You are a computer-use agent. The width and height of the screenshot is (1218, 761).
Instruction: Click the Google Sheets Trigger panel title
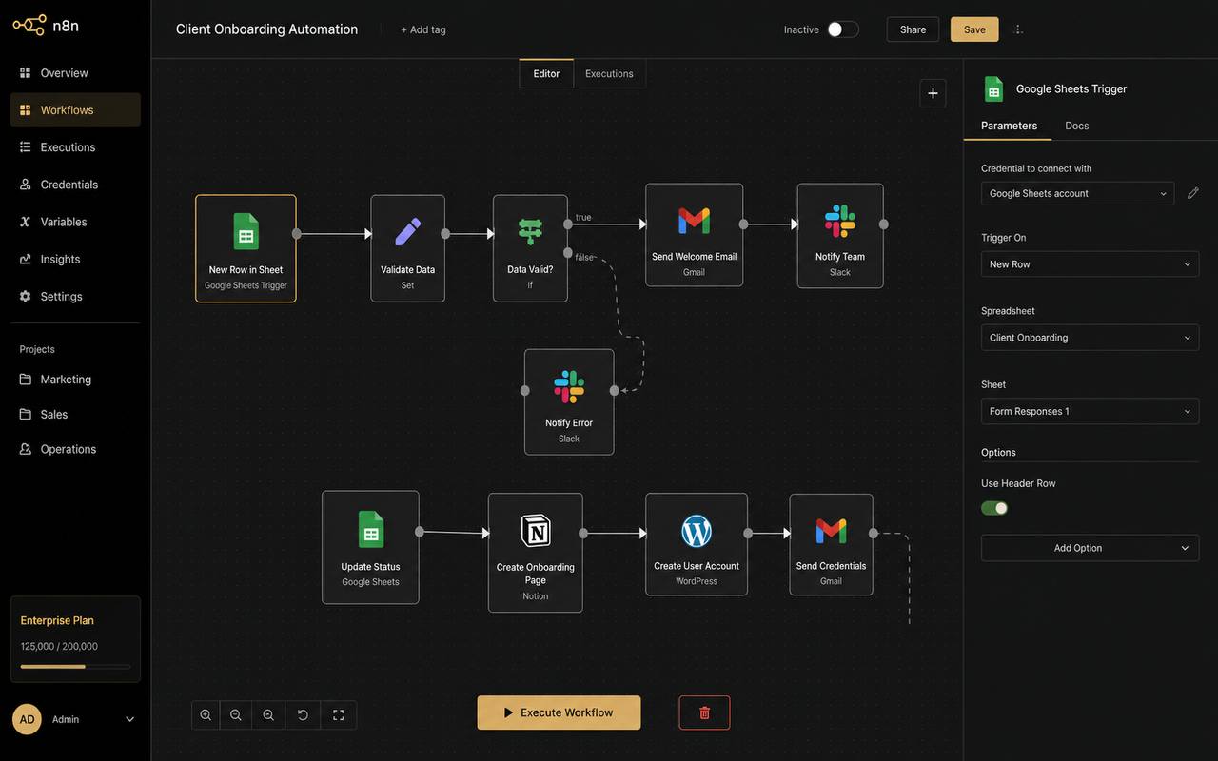click(x=1071, y=88)
